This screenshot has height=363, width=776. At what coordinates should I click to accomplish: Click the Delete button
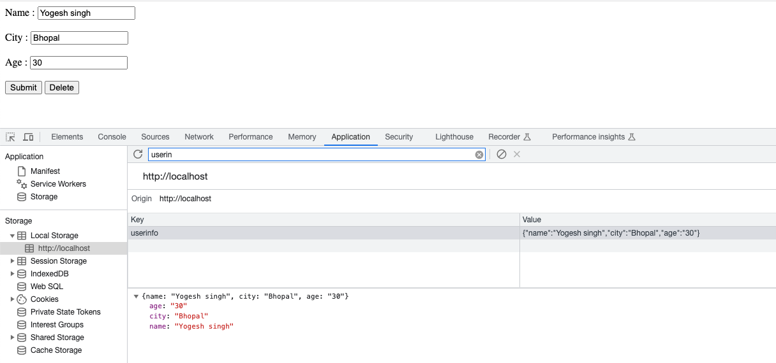pos(62,87)
